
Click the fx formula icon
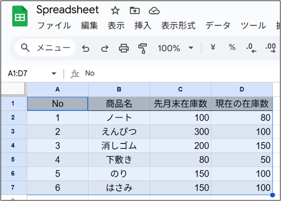pyautogui.click(x=75, y=73)
